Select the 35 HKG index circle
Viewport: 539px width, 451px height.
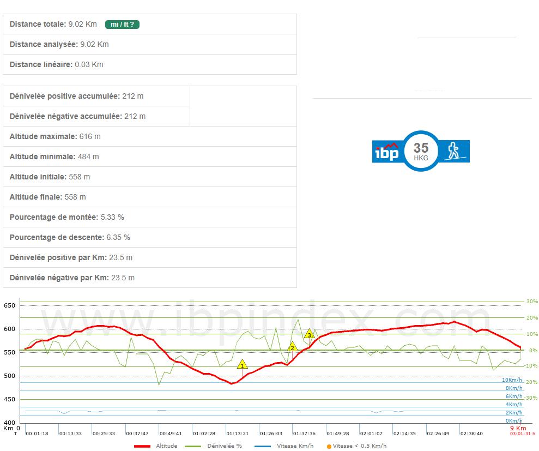coord(421,151)
